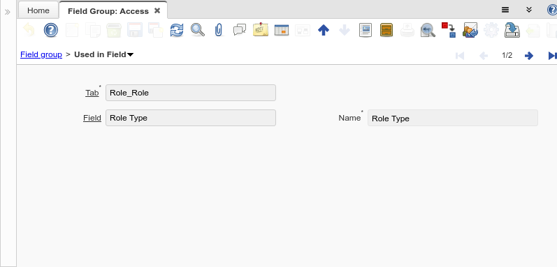
Task: Switch to the Home tab
Action: [x=38, y=10]
